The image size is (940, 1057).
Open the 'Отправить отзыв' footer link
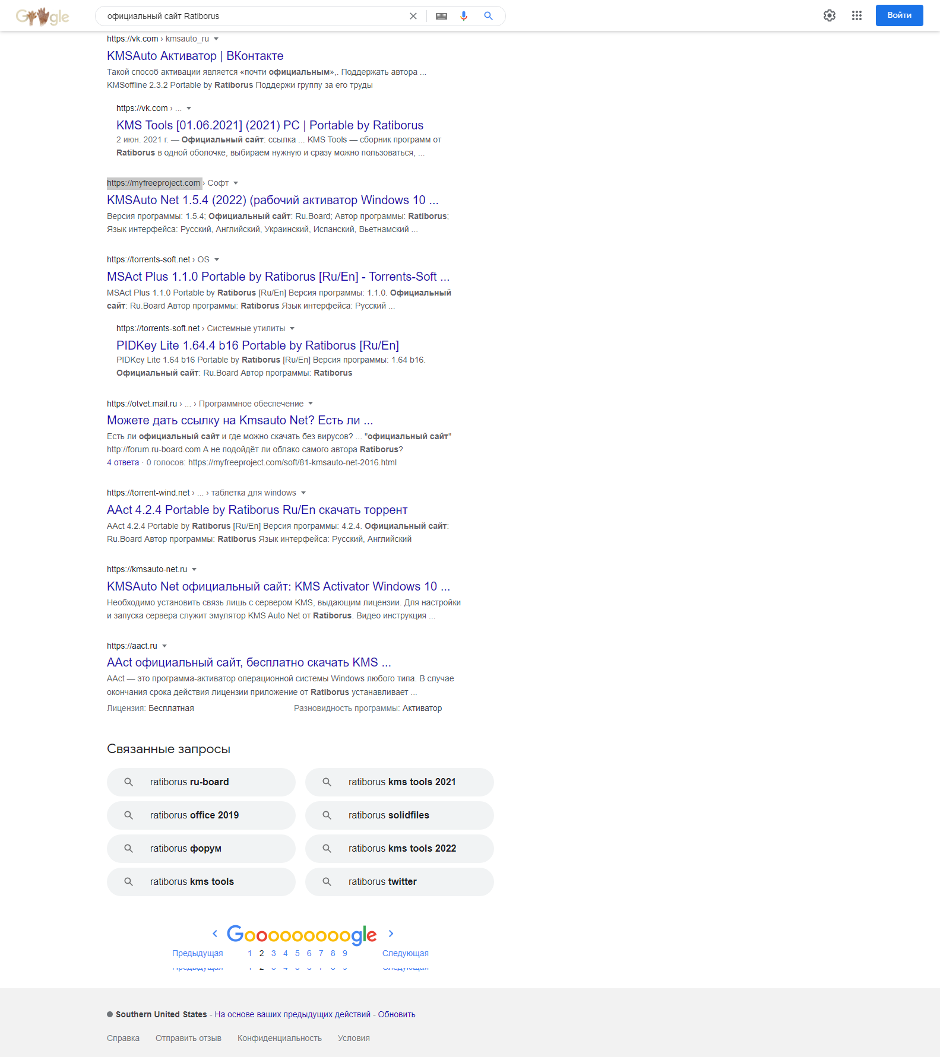click(x=188, y=1039)
